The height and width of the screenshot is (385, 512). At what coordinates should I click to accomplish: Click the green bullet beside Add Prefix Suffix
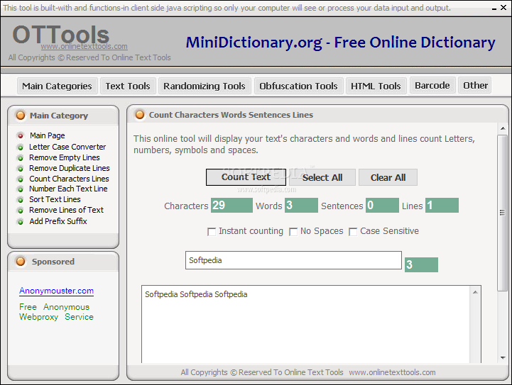coord(21,222)
